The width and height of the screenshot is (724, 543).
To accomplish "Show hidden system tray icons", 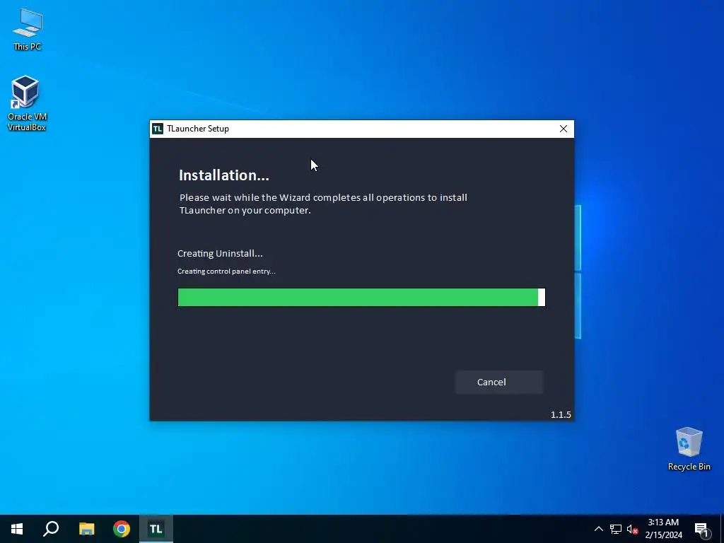I will coord(598,529).
